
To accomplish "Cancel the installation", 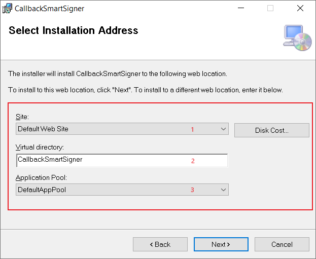I will point(282,244).
